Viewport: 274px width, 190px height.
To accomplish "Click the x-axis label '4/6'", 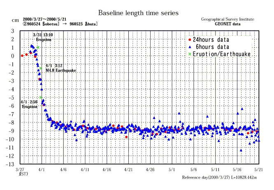I will pyautogui.click(x=63, y=170).
